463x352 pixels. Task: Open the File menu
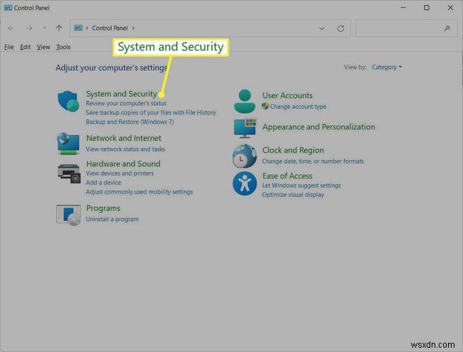point(9,47)
